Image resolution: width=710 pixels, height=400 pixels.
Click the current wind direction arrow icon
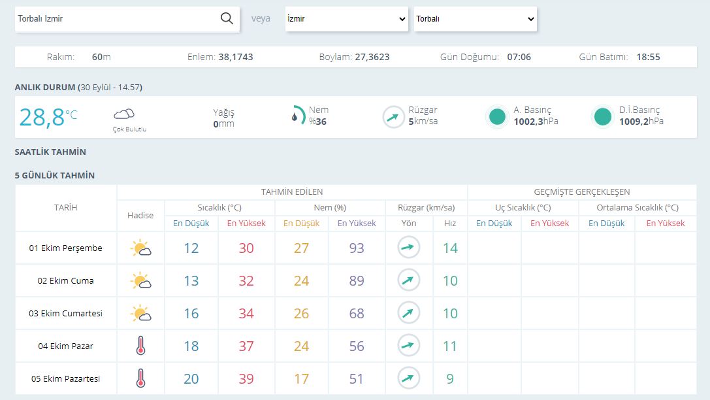coord(393,117)
